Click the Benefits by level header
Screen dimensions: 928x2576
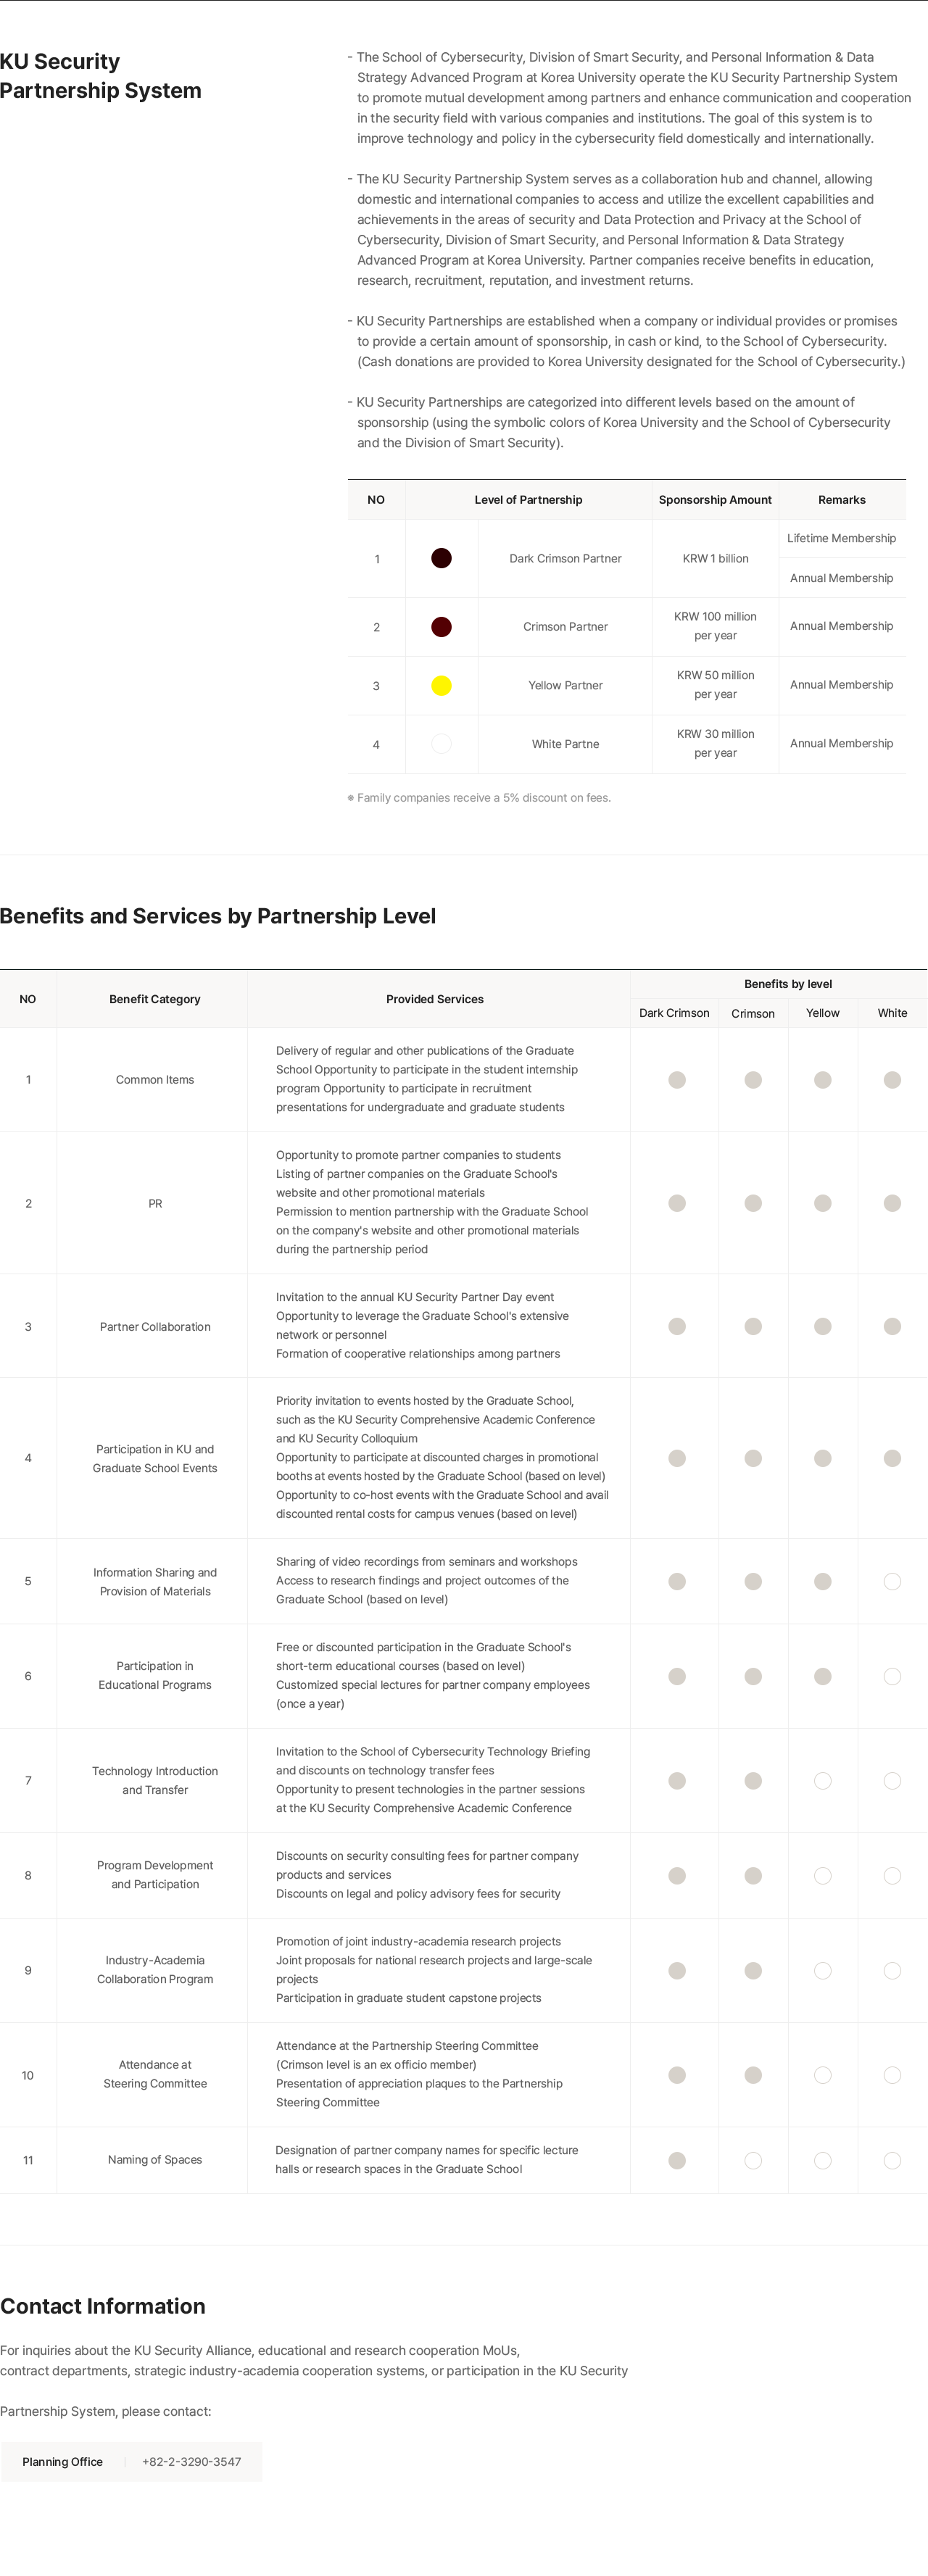point(787,984)
